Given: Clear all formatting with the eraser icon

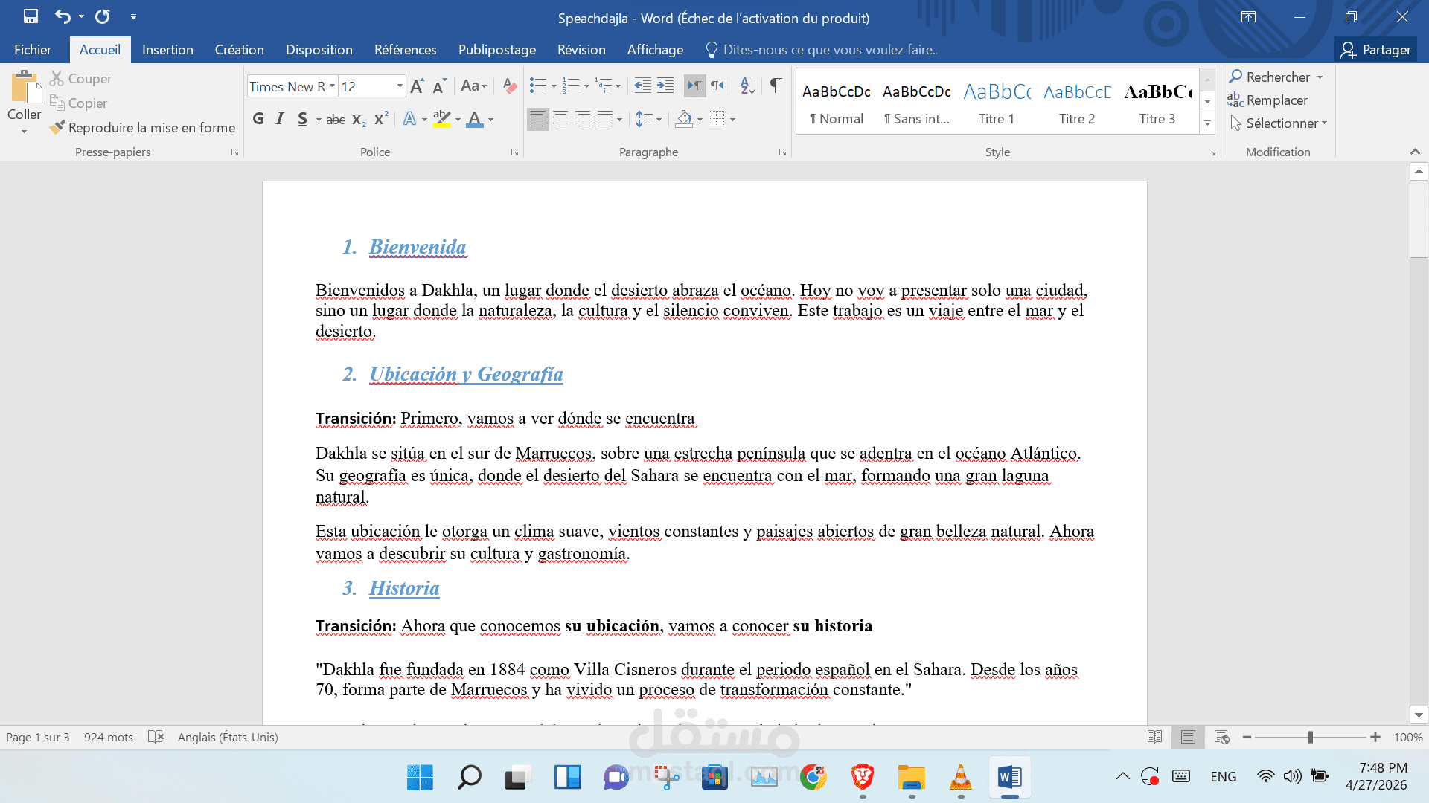Looking at the screenshot, I should [510, 86].
